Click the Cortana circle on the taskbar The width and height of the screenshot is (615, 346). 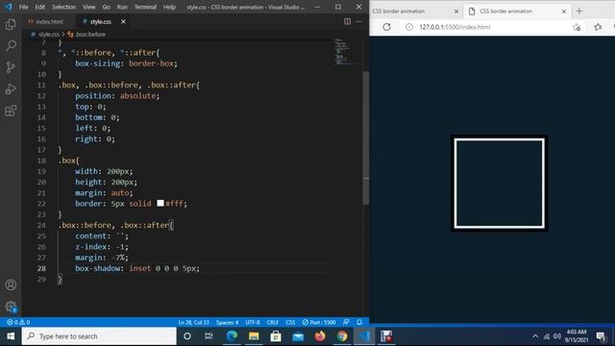[187, 336]
